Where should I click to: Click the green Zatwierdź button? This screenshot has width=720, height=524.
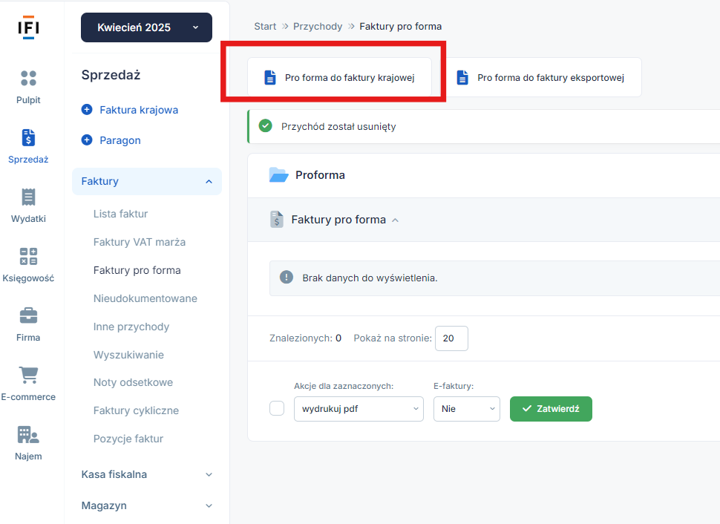click(551, 409)
